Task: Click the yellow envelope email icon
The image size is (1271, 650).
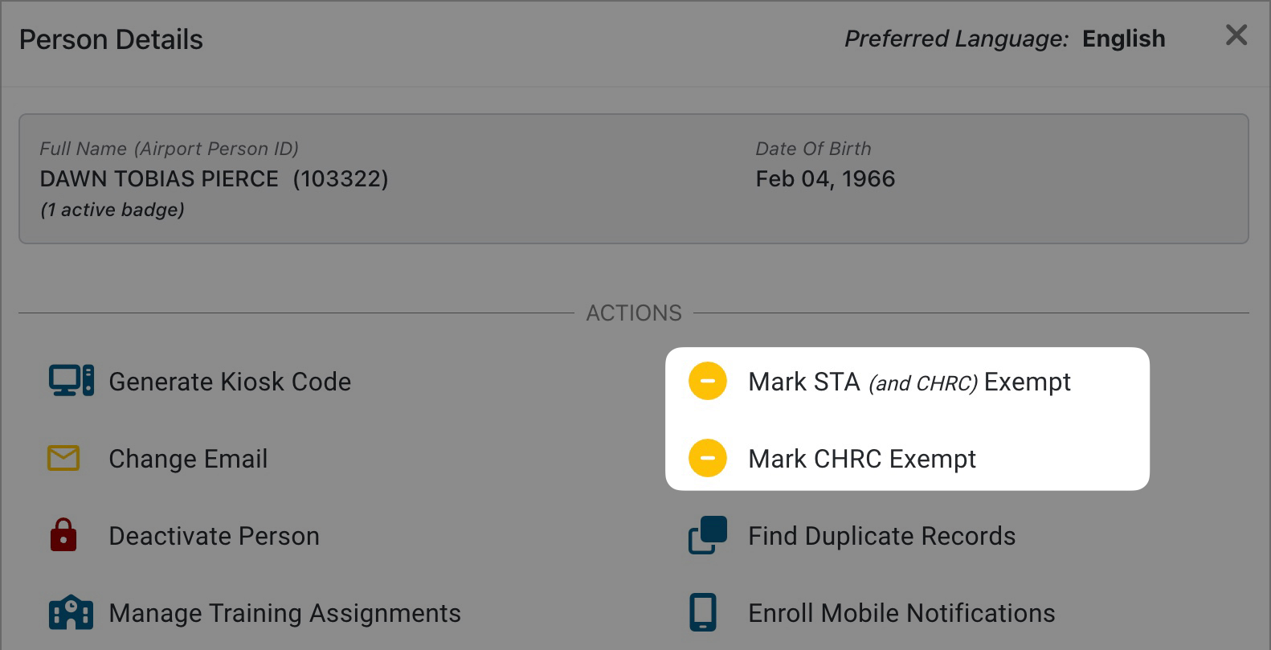Action: click(63, 458)
